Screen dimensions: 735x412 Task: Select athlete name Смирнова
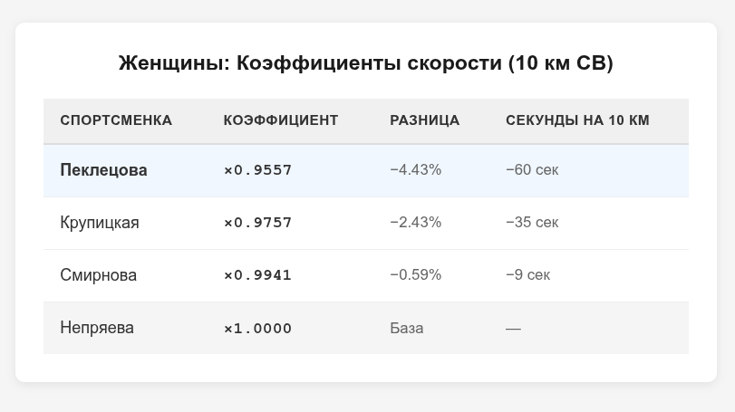tap(99, 275)
